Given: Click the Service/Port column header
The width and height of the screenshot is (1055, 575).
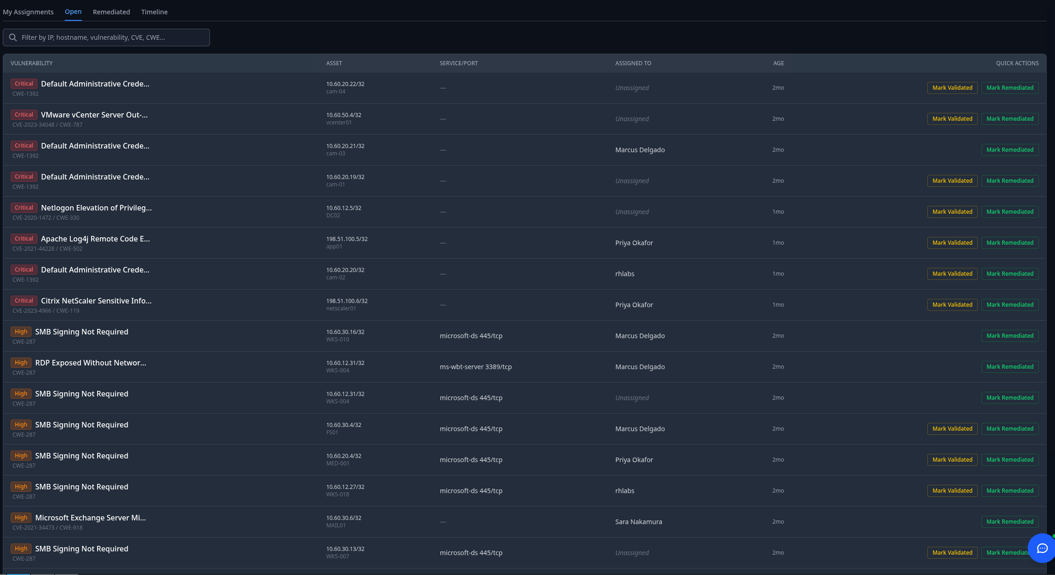Looking at the screenshot, I should [x=459, y=63].
